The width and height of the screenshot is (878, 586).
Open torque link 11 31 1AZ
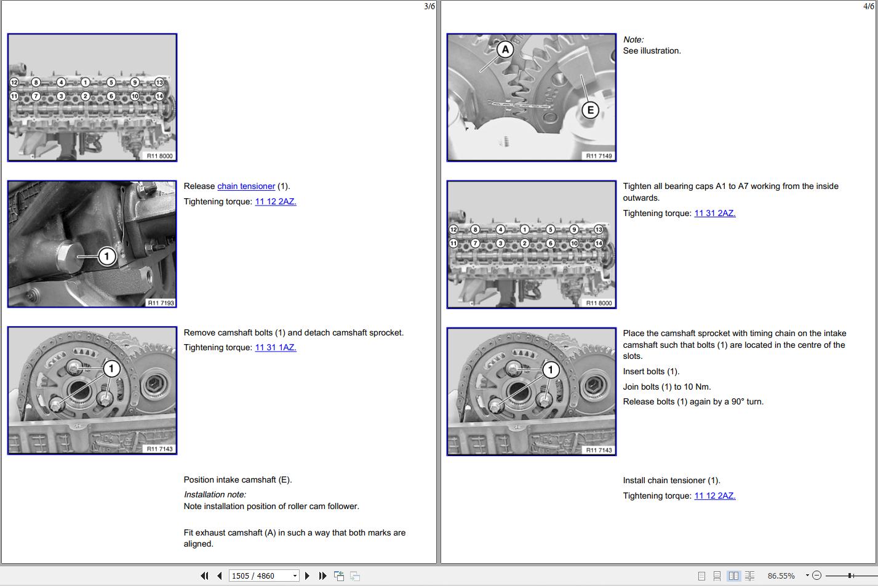pos(276,347)
